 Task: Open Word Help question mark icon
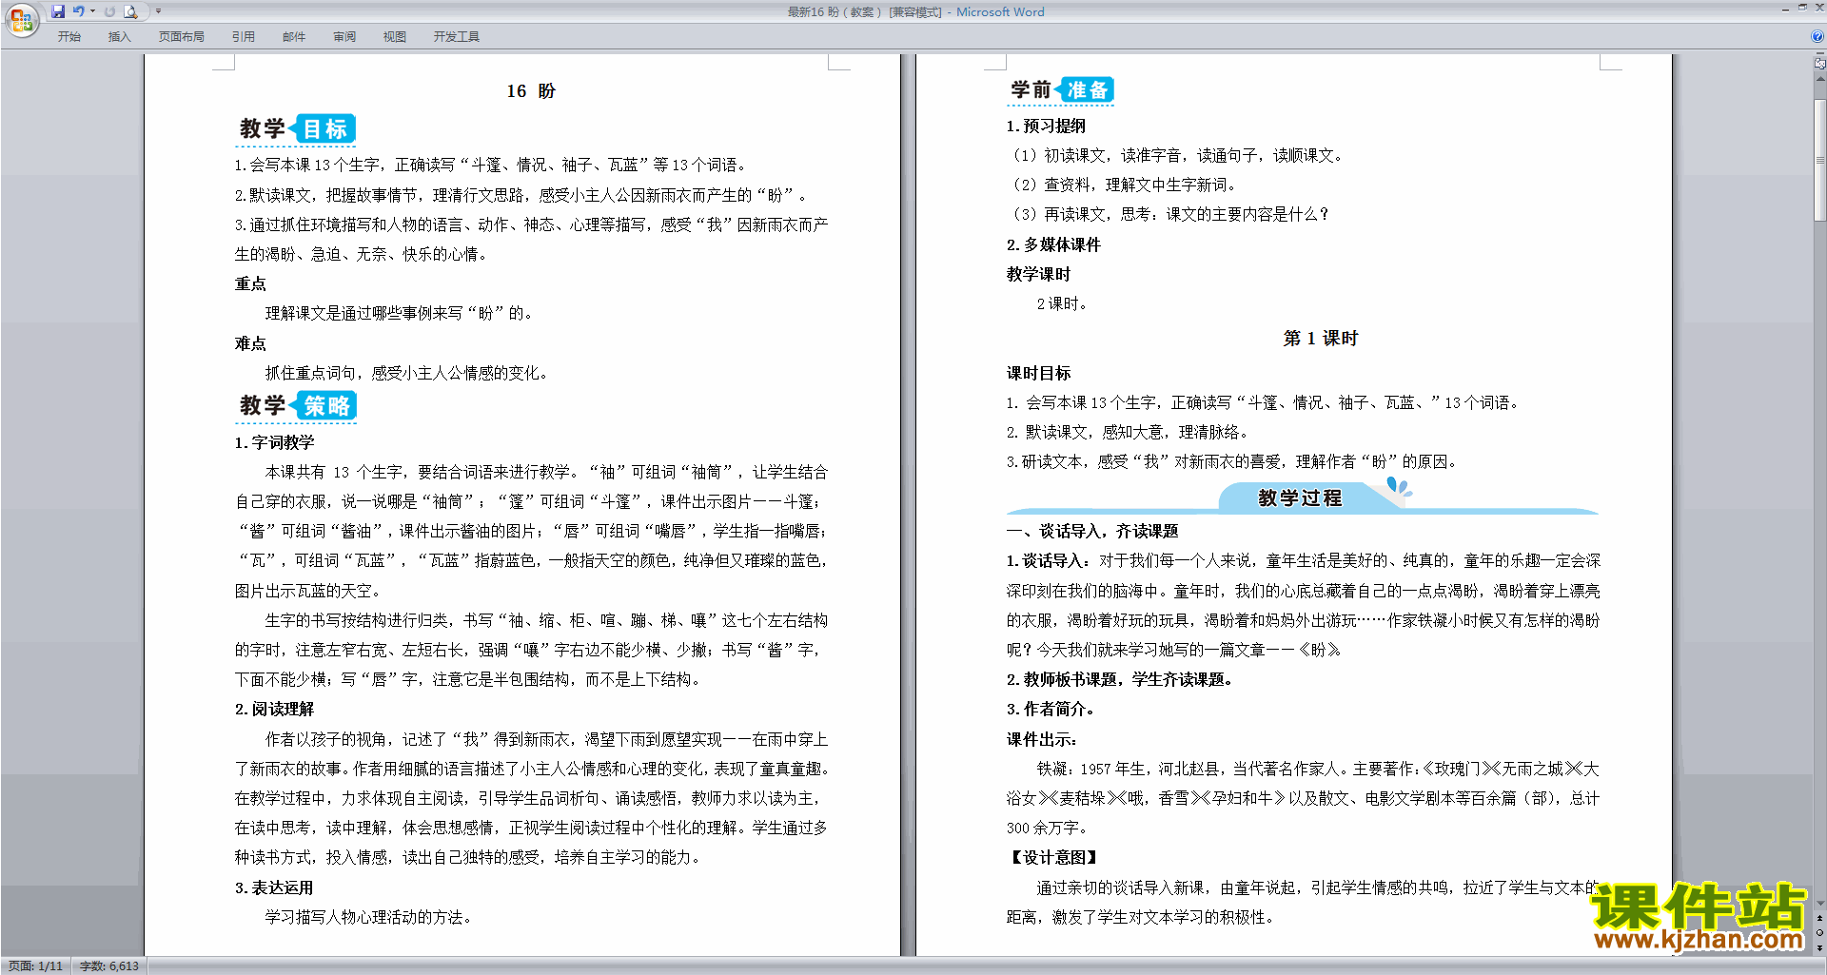pos(1817,37)
